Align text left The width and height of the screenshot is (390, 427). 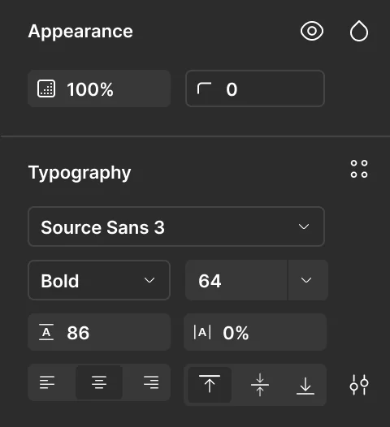pos(47,382)
